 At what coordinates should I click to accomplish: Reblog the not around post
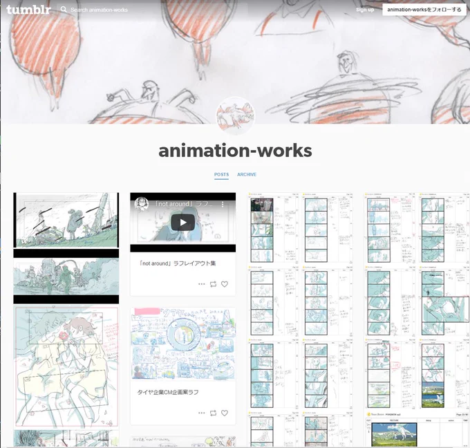point(213,284)
